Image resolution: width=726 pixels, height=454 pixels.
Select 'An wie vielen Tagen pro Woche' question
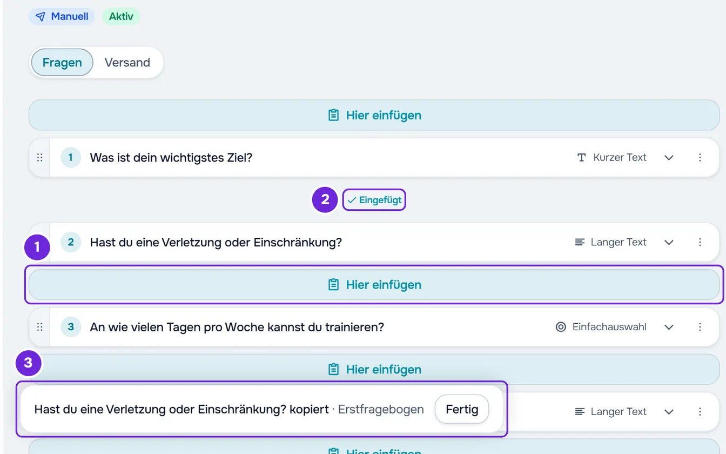tap(237, 327)
